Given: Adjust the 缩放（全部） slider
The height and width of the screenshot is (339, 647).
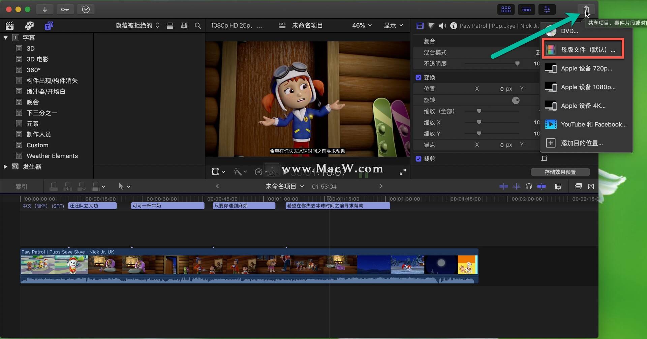Looking at the screenshot, I should (x=479, y=111).
